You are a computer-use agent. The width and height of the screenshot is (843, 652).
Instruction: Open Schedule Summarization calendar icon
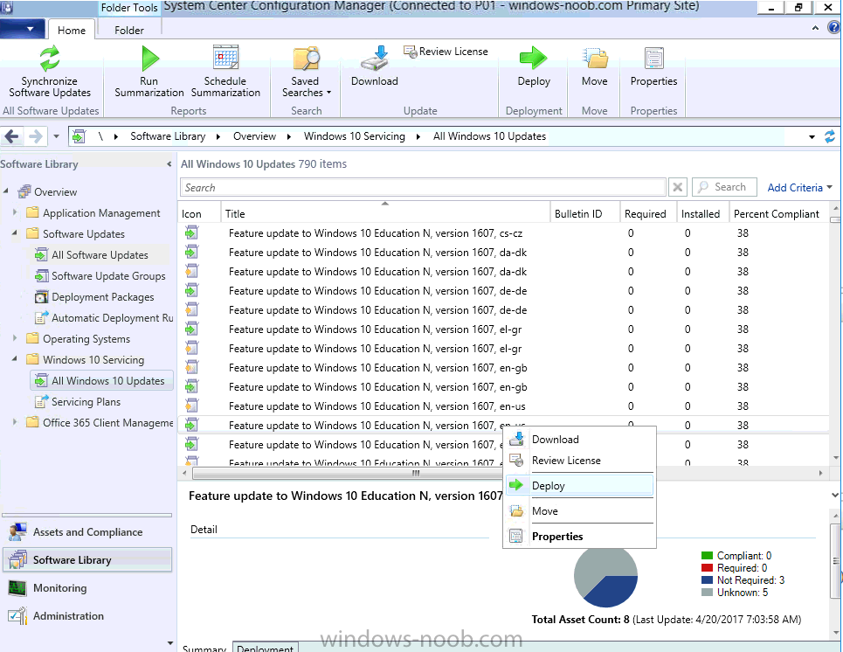225,58
